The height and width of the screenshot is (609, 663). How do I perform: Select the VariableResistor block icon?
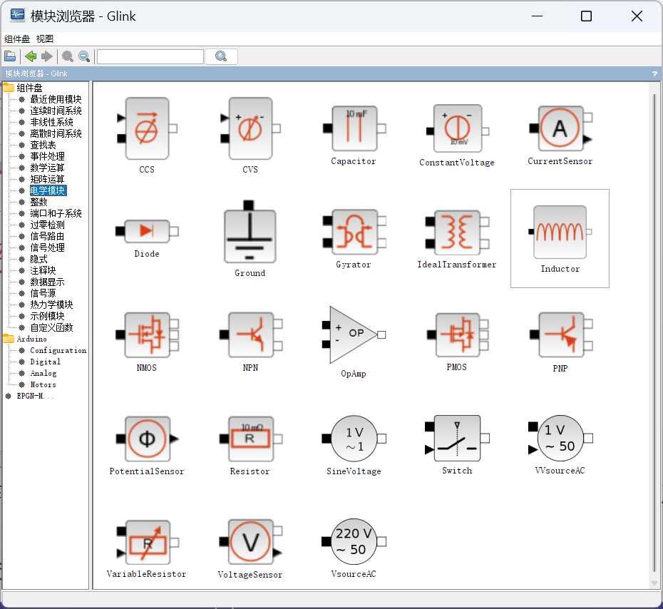tap(146, 540)
